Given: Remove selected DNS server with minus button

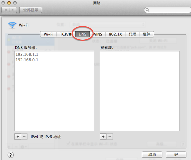Looking at the screenshot, I should [x=24, y=137].
